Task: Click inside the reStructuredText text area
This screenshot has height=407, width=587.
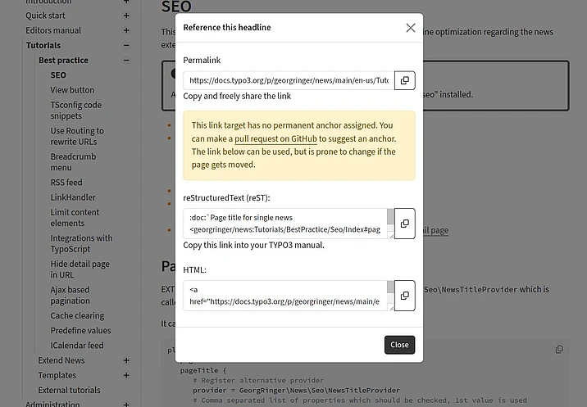Action: point(284,224)
